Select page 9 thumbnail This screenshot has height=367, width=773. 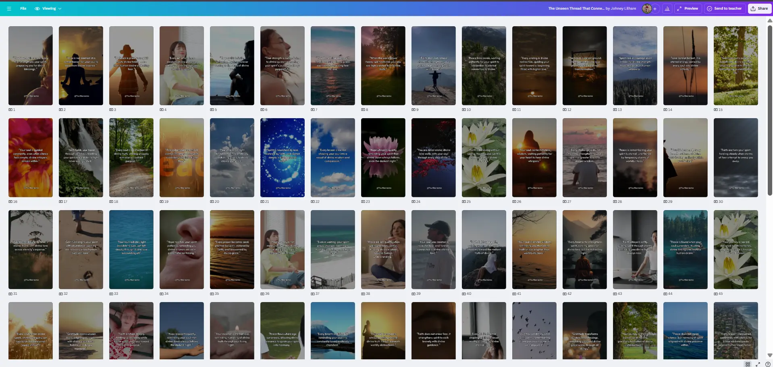pyautogui.click(x=434, y=66)
